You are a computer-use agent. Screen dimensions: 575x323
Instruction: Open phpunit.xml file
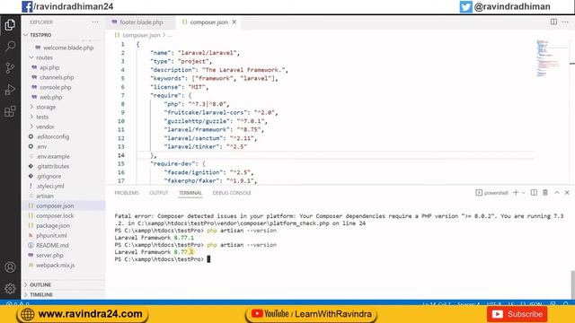[x=63, y=235]
